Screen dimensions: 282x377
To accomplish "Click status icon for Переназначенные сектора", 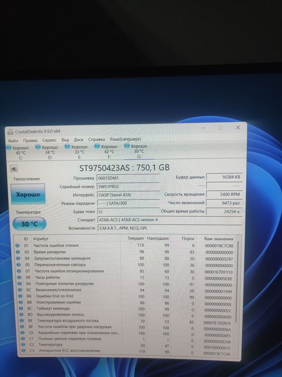I will point(19,265).
